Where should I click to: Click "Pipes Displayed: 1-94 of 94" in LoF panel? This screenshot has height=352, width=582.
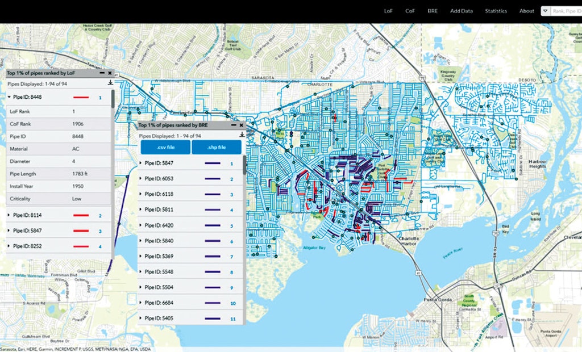pyautogui.click(x=37, y=84)
